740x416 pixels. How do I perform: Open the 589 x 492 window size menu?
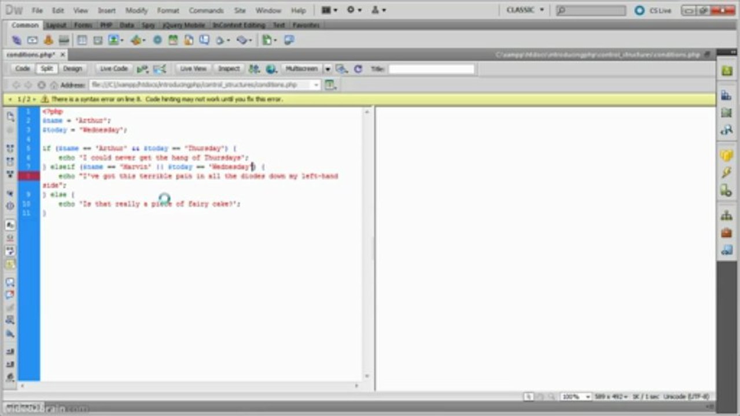click(612, 397)
